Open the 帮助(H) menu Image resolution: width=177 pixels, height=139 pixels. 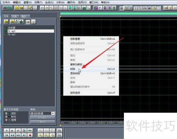[105, 2]
